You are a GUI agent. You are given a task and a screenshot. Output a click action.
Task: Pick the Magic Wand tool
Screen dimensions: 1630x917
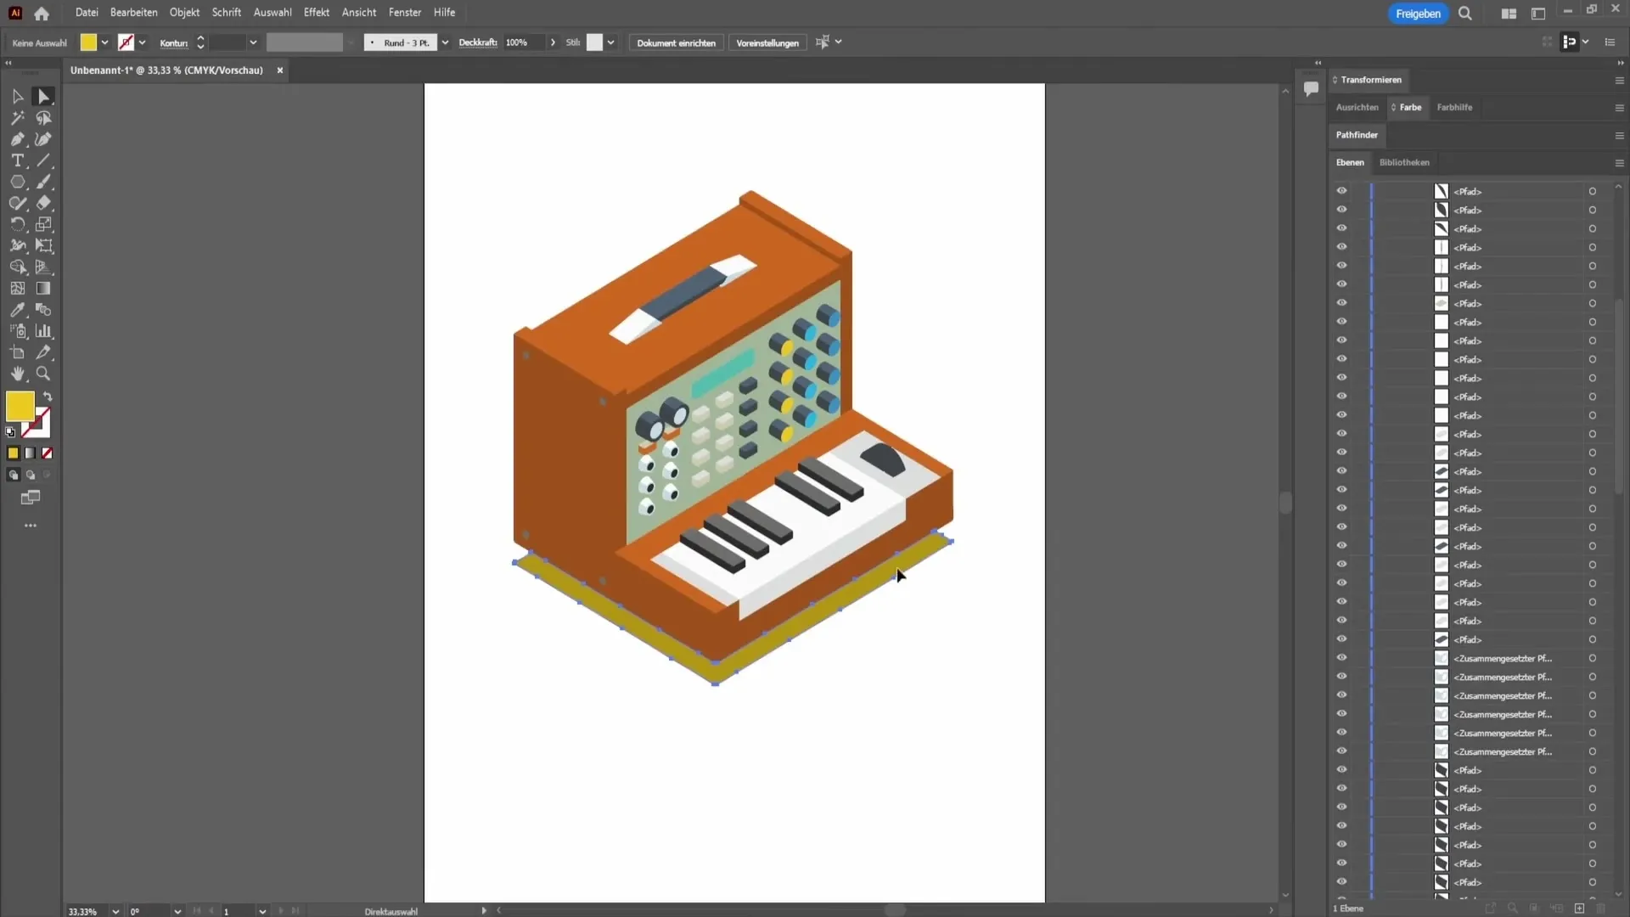[x=18, y=118]
